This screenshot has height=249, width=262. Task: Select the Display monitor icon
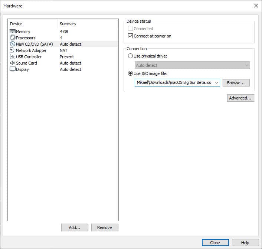[13, 69]
